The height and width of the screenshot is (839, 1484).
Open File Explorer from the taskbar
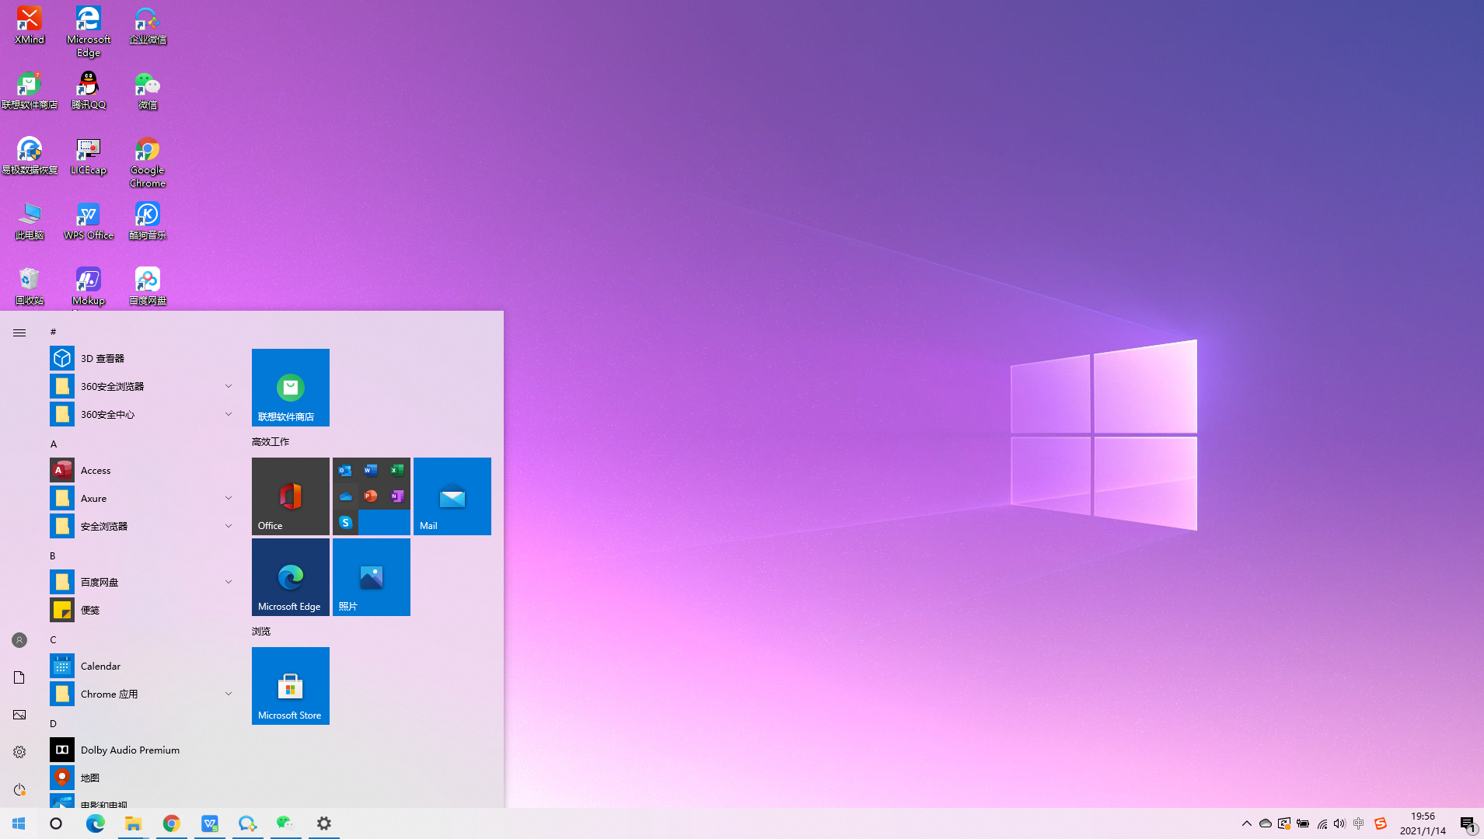[134, 823]
